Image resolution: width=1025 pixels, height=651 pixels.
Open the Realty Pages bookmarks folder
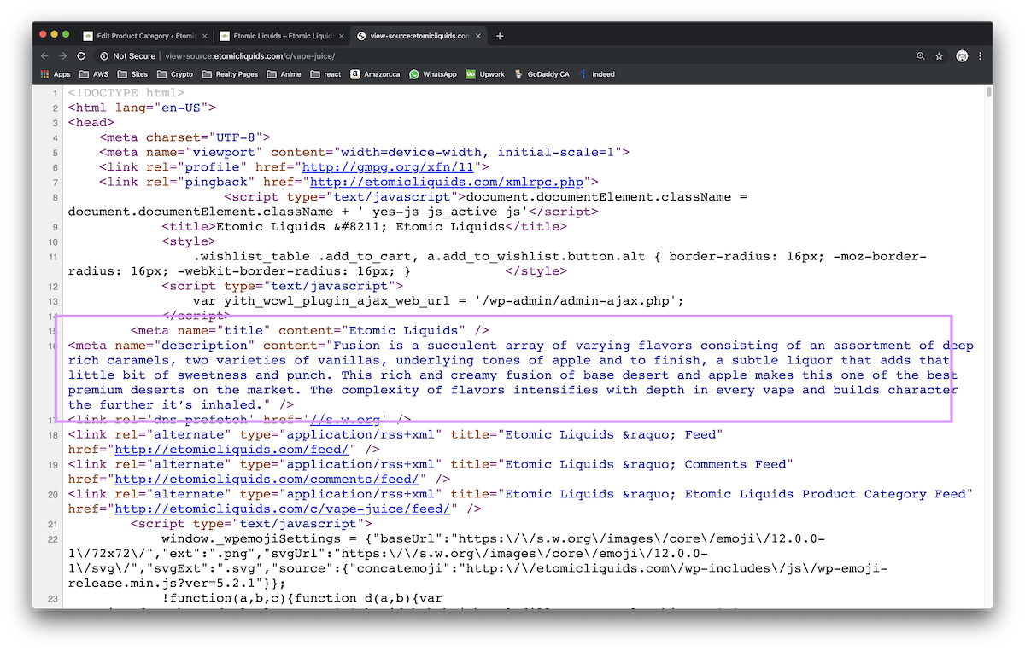point(230,74)
